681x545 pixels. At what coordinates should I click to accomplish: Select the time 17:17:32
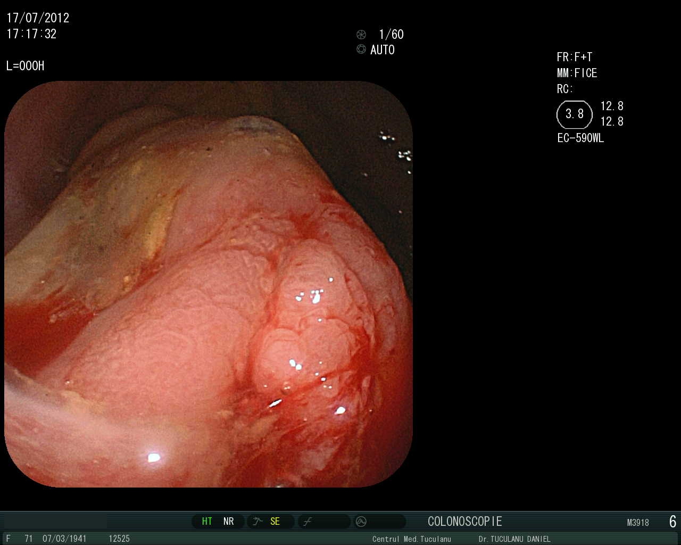(31, 34)
